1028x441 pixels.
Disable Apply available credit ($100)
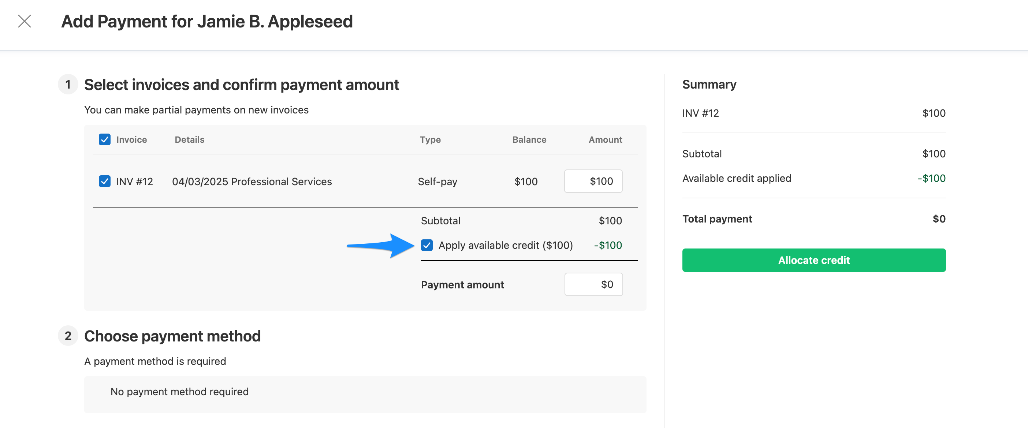[427, 245]
